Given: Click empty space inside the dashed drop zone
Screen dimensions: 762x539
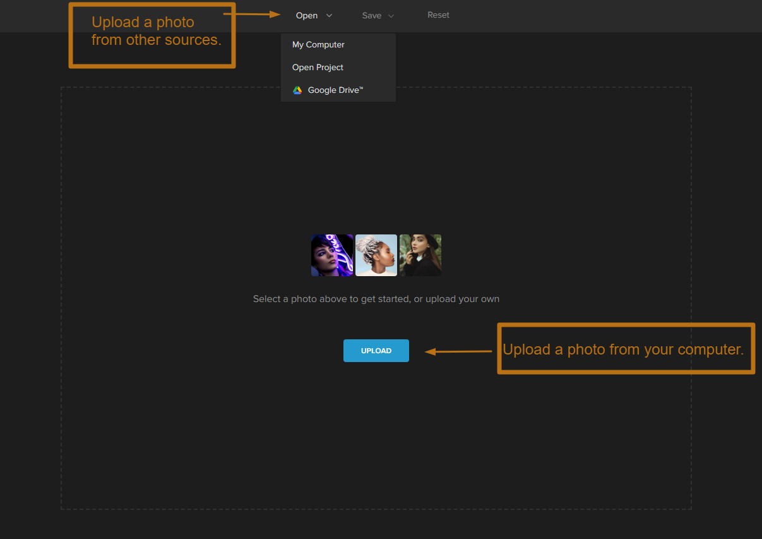Looking at the screenshot, I should [189, 411].
